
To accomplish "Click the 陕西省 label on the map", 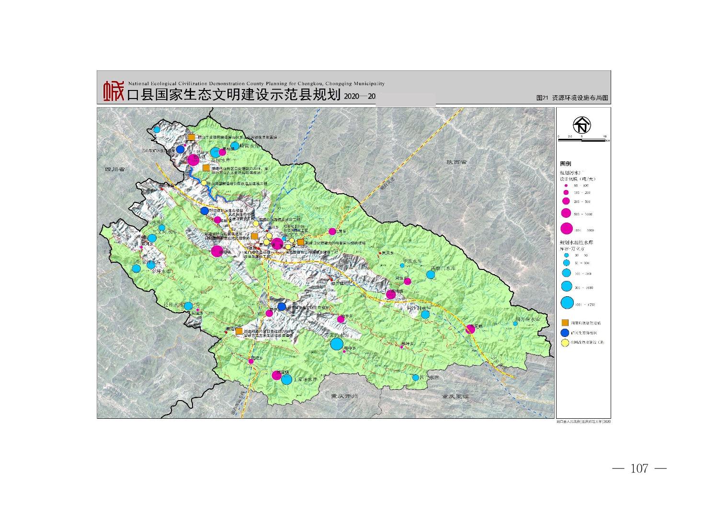I will pyautogui.click(x=456, y=162).
